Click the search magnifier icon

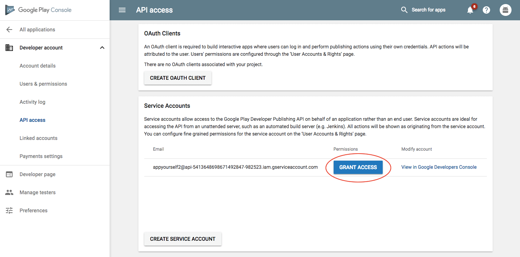tap(404, 10)
